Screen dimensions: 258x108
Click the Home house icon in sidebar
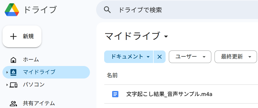(x=13, y=60)
